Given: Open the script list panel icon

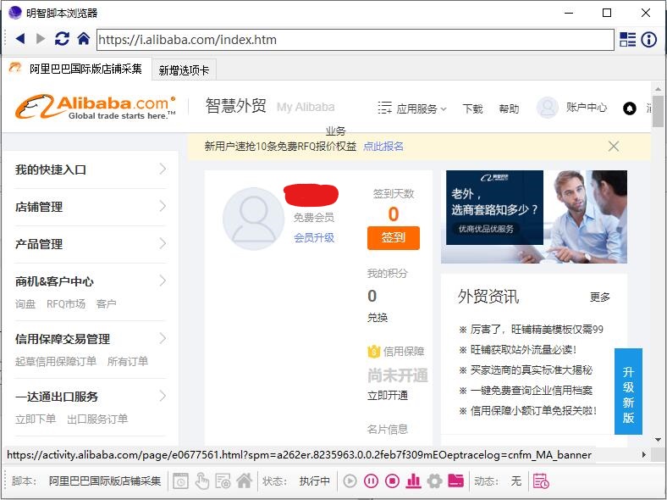Looking at the screenshot, I should click(x=627, y=39).
